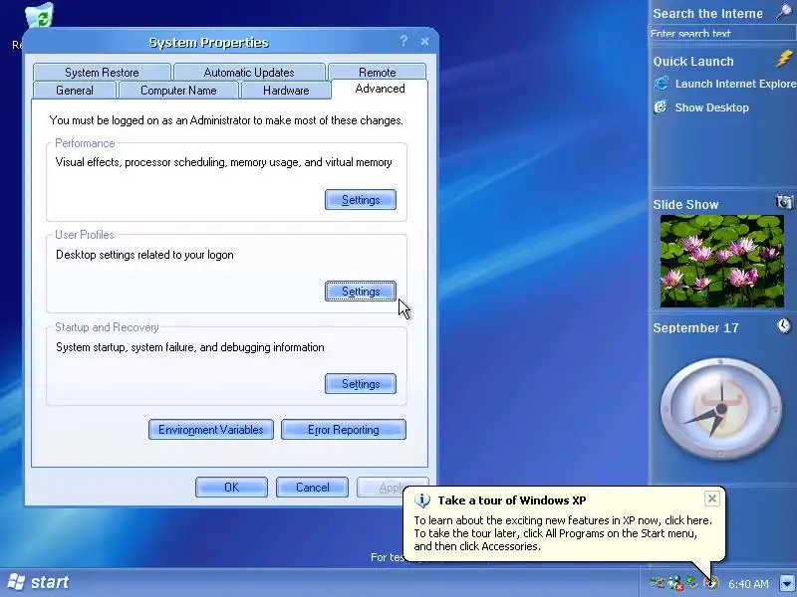Click the water lilies slide show thumbnail
Screen dimensions: 797x597
[x=721, y=261]
